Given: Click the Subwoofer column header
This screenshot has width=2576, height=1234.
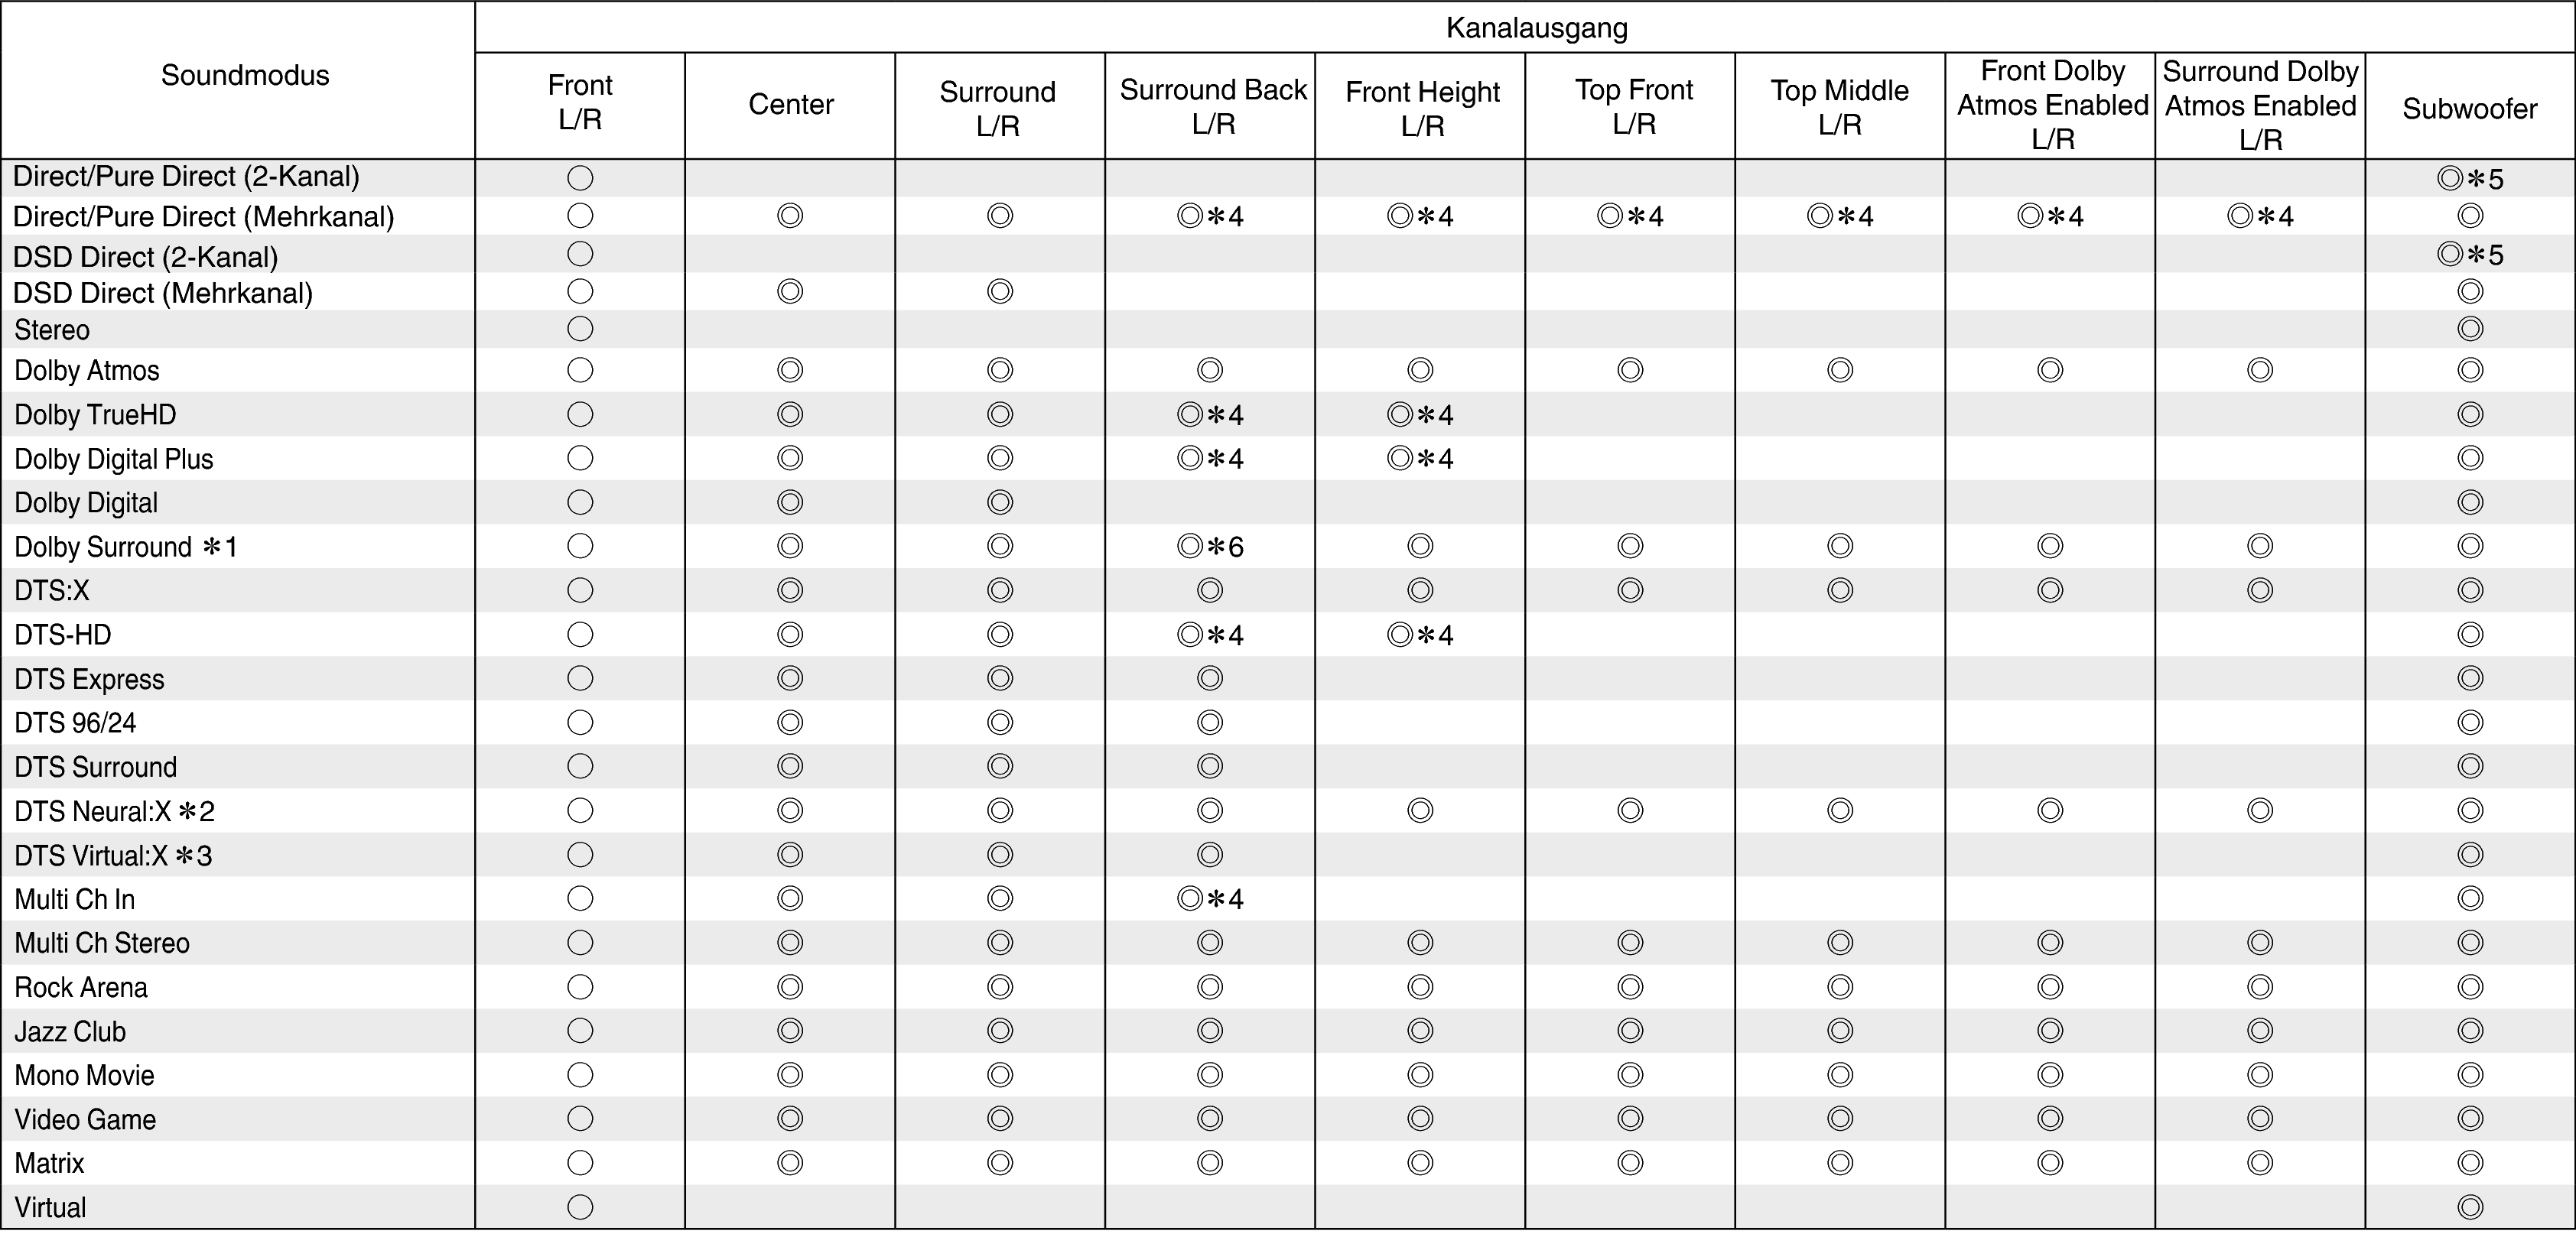Looking at the screenshot, I should 2469,109.
